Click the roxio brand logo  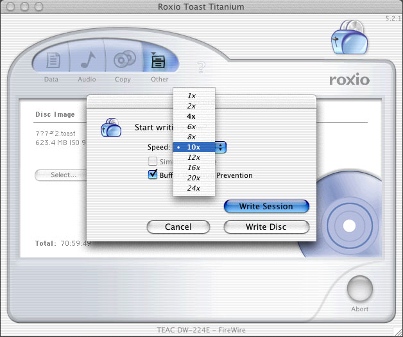point(350,79)
